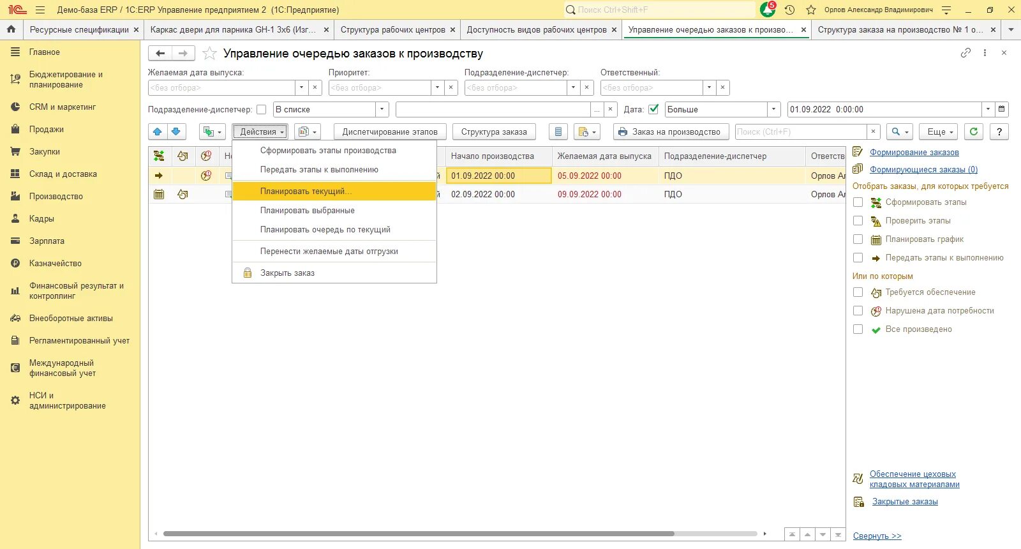Click the Поиск (Ctrl+F) list search field
This screenshot has width=1021, height=549.
pyautogui.click(x=801, y=132)
